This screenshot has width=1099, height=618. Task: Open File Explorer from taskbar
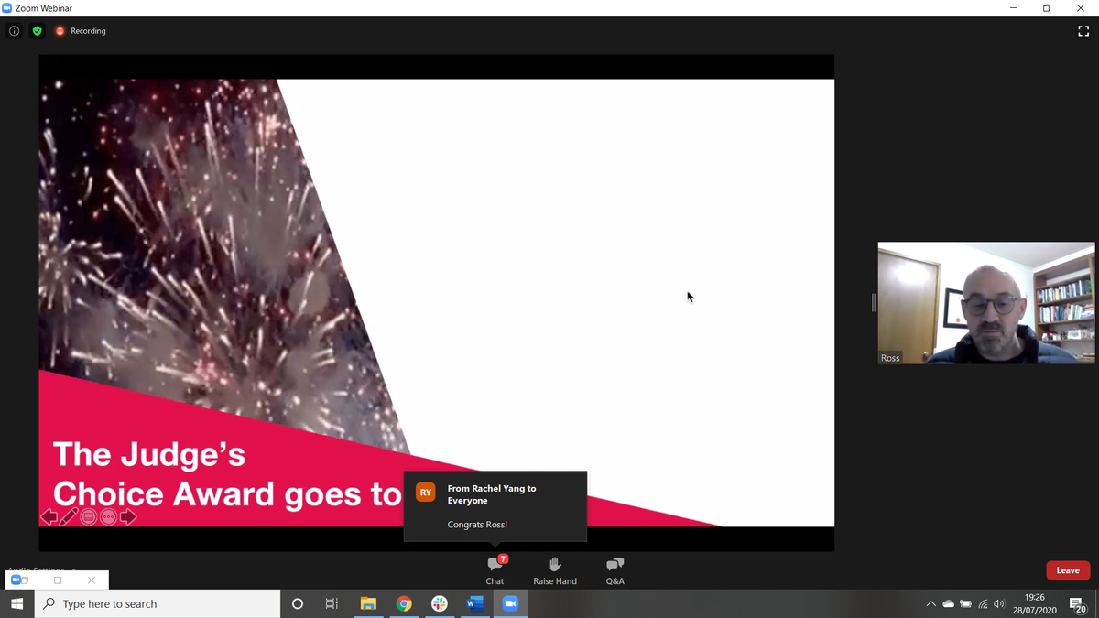[368, 604]
